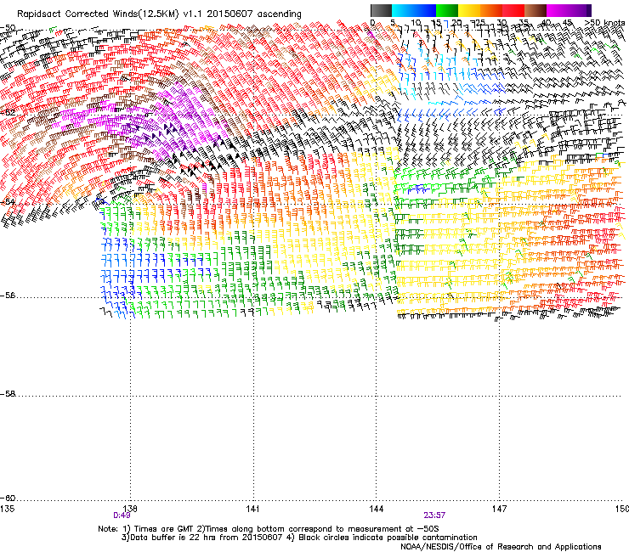Click the 144 longitude axis label
This screenshot has height=552, width=629.
pyautogui.click(x=376, y=509)
